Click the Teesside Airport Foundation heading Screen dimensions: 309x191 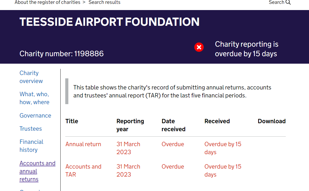click(109, 22)
